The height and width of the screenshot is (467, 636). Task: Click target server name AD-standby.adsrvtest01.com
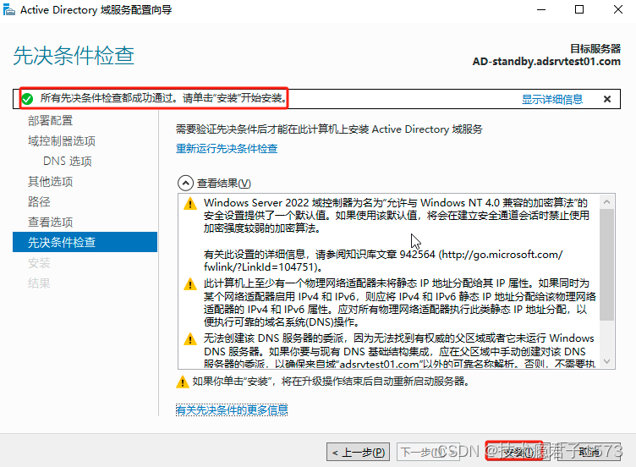pos(546,61)
